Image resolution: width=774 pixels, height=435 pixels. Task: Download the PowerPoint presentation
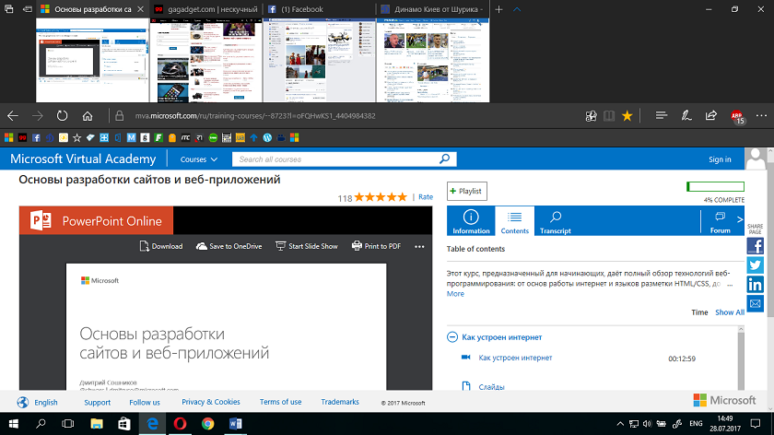click(x=161, y=246)
